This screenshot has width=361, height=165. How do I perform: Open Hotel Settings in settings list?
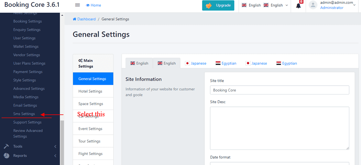[x=90, y=91]
